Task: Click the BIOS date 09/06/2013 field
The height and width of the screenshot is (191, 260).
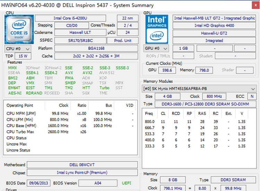Action: 38,183
